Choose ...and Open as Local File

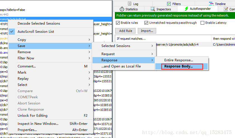[124, 66]
